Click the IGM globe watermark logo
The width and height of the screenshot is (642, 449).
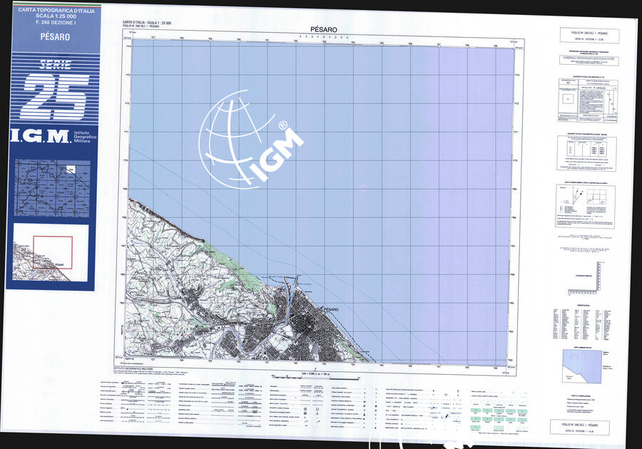(246, 139)
